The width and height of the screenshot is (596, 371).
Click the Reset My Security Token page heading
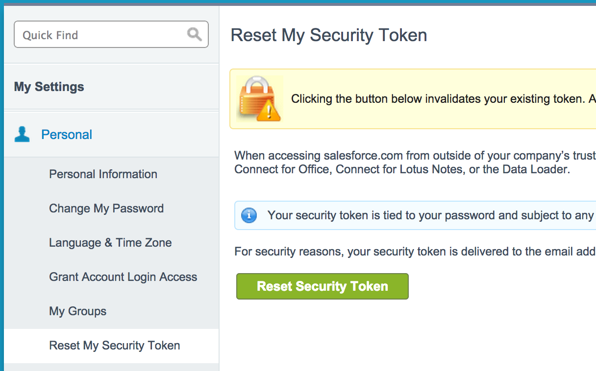click(329, 35)
